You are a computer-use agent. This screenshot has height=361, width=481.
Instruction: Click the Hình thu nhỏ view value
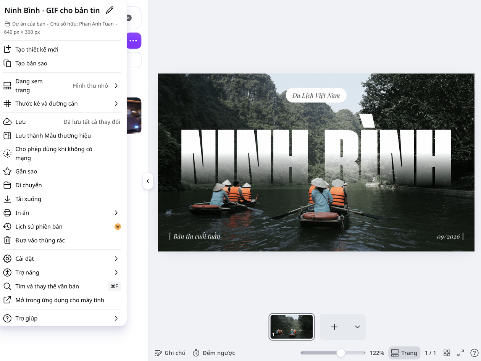click(x=90, y=86)
